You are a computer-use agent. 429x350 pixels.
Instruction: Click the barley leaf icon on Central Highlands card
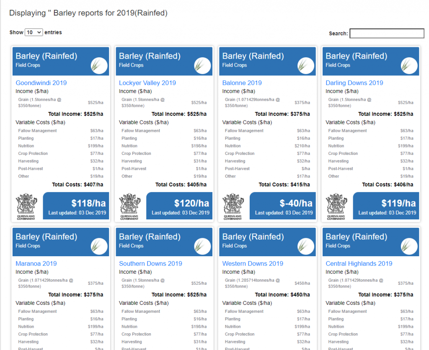(409, 247)
